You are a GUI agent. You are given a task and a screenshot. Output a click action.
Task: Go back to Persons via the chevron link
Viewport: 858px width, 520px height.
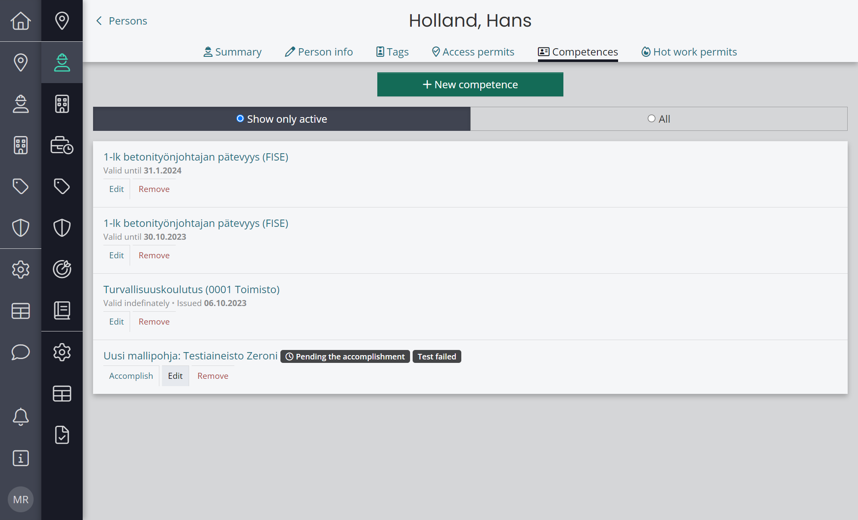coord(121,21)
